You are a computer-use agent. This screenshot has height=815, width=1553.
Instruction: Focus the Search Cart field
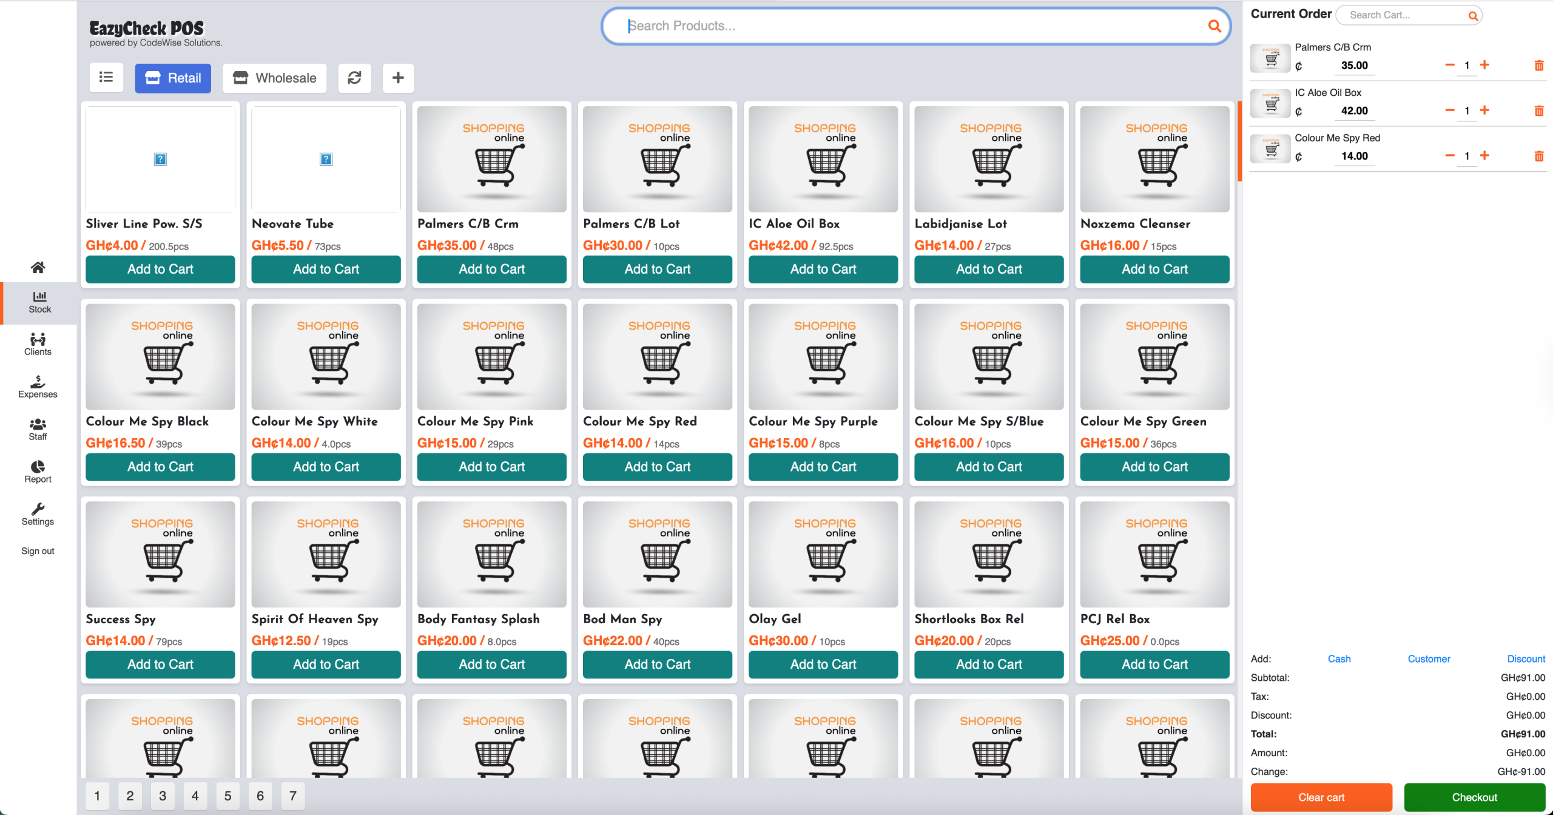click(x=1408, y=15)
